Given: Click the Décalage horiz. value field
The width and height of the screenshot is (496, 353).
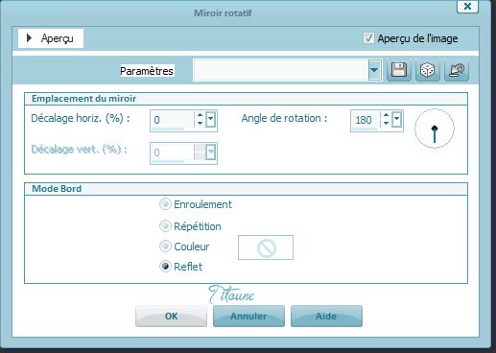Looking at the screenshot, I should 173,120.
